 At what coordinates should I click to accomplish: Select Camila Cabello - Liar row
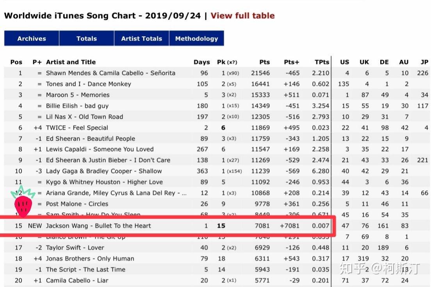[77, 280]
